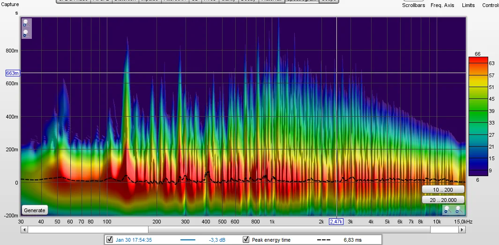This screenshot has width=499, height=245.
Task: Zoom out horizontally with bottom-right magnifier minus
Action: pyautogui.click(x=448, y=209)
